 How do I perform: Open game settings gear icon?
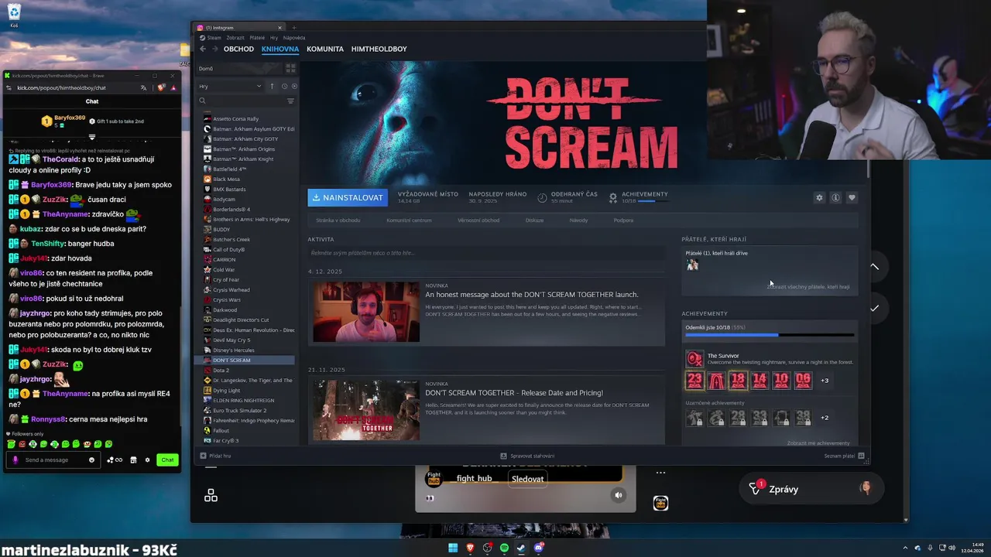tap(819, 197)
